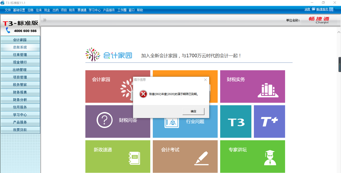Select 产品服务 in the sidebar

click(20, 122)
